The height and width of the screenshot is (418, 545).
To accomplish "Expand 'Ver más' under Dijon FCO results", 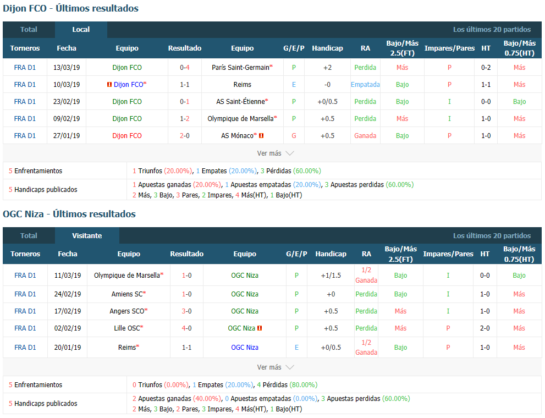I will pos(276,153).
